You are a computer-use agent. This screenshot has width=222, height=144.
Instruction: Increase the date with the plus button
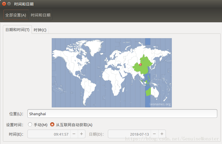(162, 134)
